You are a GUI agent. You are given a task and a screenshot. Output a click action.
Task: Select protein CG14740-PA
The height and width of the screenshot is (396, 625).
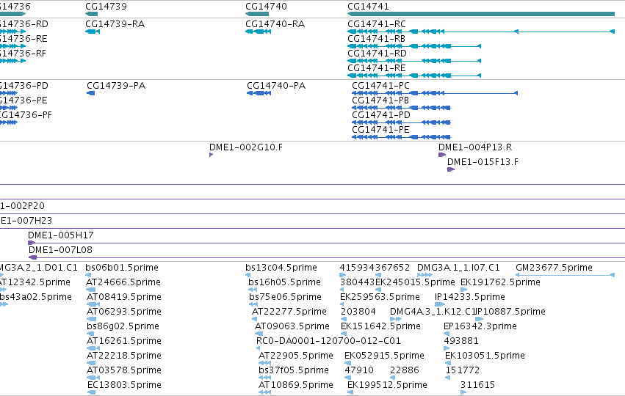coord(276,86)
